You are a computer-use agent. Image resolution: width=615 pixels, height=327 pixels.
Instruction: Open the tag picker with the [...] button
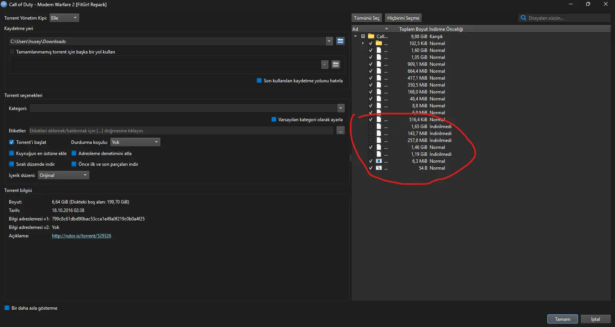pos(340,130)
